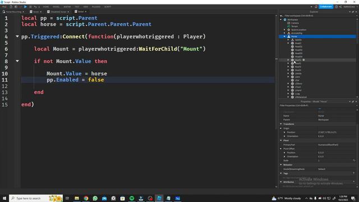Expand the Behavior properties section
The width and height of the screenshot is (359, 202).
(x=281, y=165)
